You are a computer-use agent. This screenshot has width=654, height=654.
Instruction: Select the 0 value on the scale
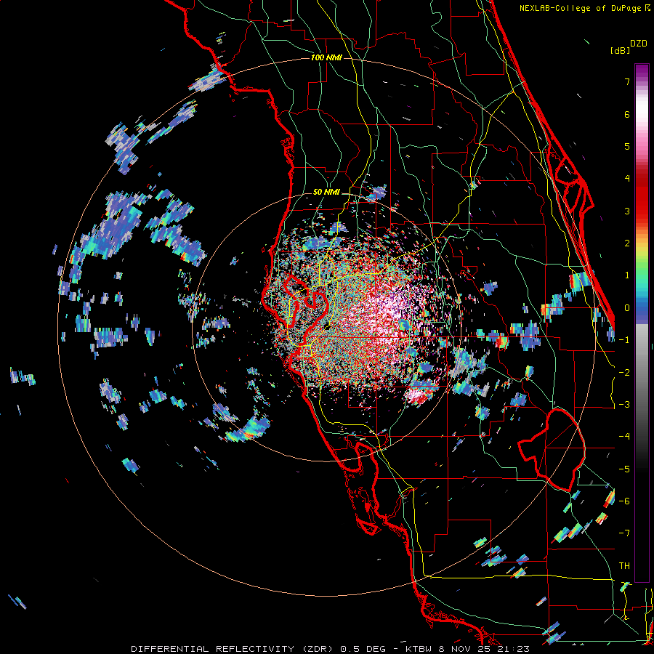point(627,308)
